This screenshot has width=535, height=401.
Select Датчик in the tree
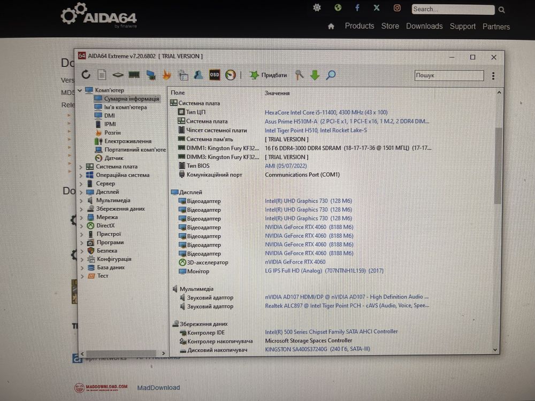point(113,158)
